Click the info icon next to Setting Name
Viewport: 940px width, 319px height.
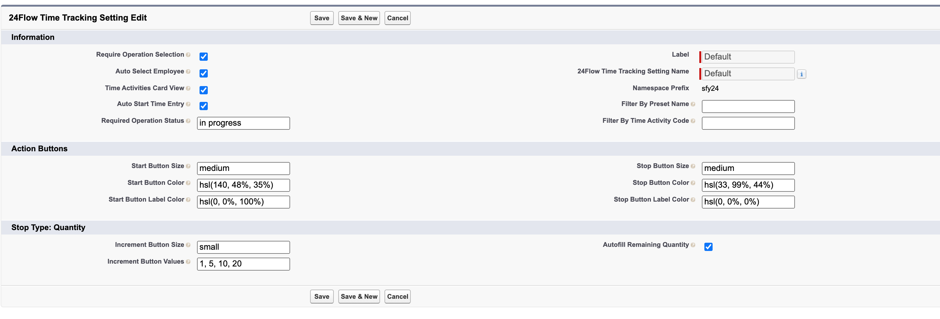point(801,74)
